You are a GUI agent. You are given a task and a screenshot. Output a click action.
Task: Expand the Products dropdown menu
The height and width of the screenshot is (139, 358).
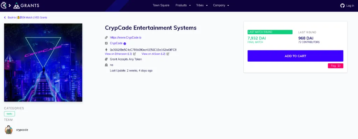pos(183,5)
